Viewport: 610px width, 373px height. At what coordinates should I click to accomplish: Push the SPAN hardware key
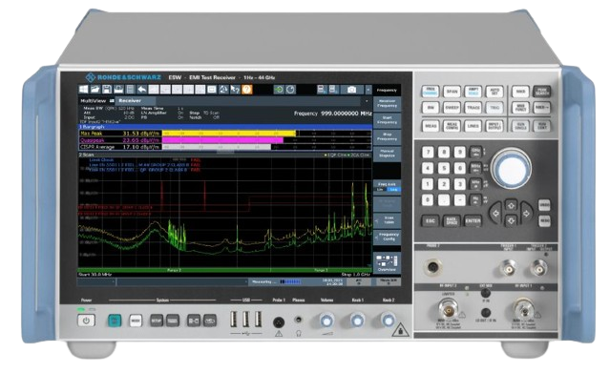pyautogui.click(x=452, y=92)
